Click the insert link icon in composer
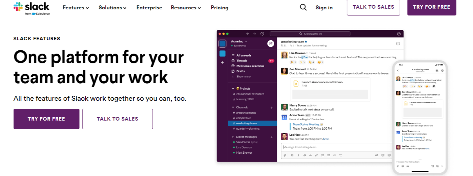 (316, 155)
